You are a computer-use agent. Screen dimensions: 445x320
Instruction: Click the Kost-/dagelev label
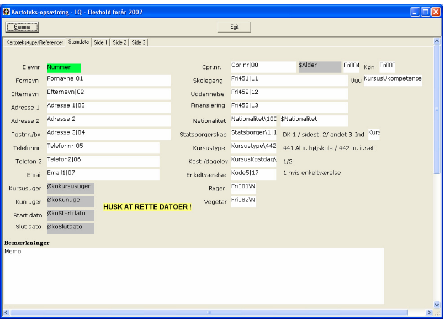click(x=208, y=162)
